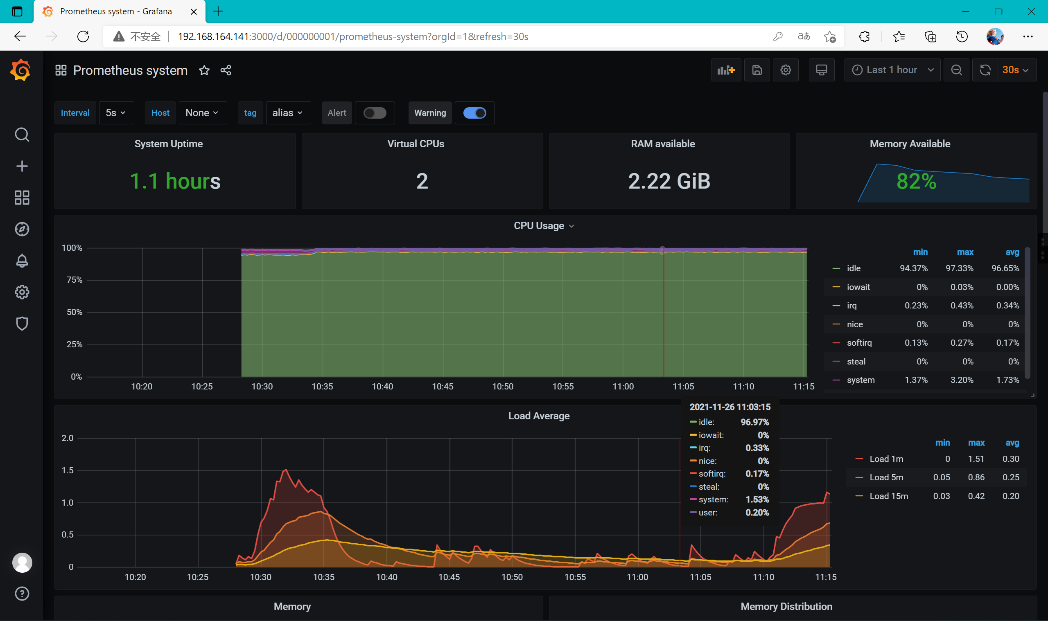
Task: Open the dashboards grid next to title
Action: pos(61,70)
